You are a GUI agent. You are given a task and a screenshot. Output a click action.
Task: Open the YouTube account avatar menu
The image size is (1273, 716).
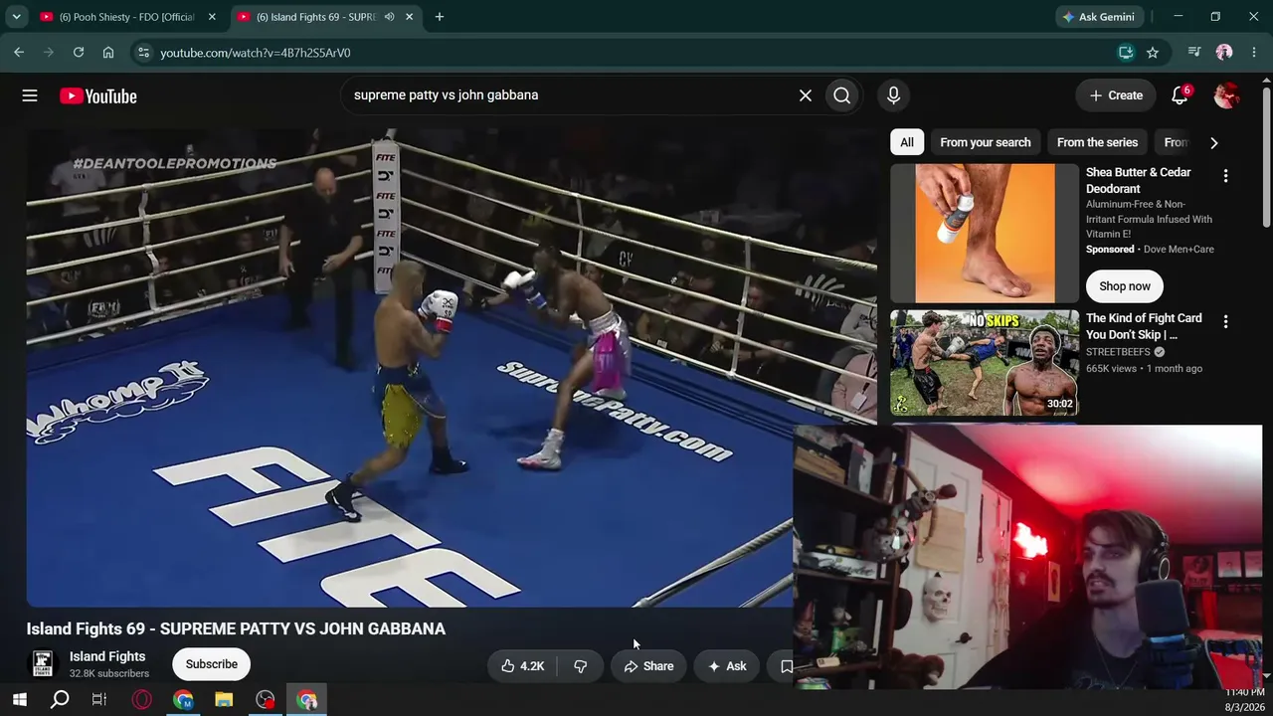point(1226,95)
